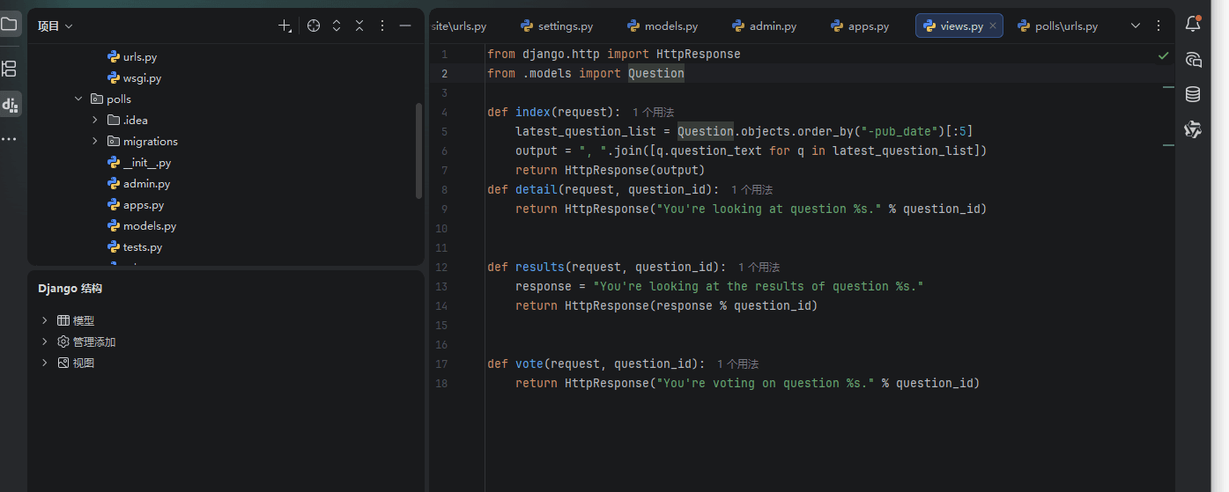1229x492 pixels.
Task: Click the Structure tool window icon
Action: click(x=10, y=69)
